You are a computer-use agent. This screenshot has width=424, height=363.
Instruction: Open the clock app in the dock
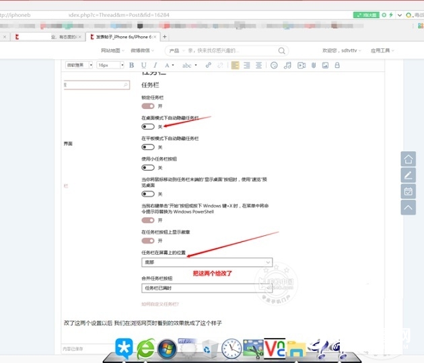(x=232, y=349)
